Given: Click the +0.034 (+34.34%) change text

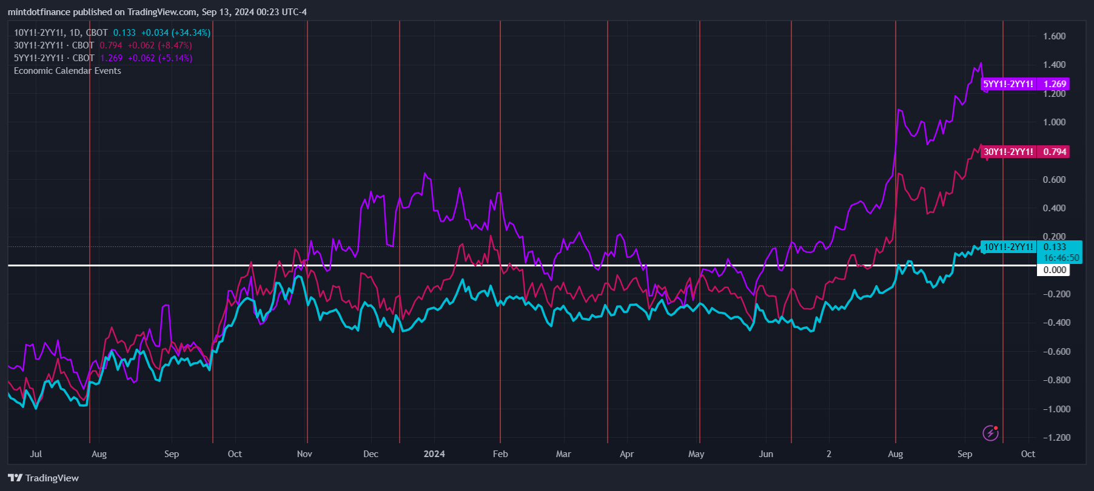Looking at the screenshot, I should click(176, 33).
